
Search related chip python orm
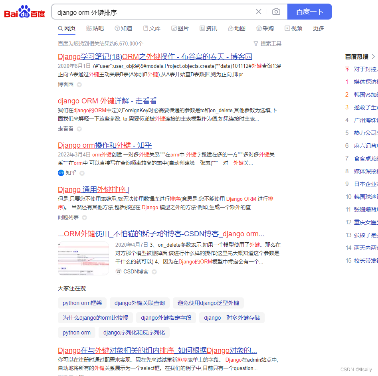[x=77, y=332]
